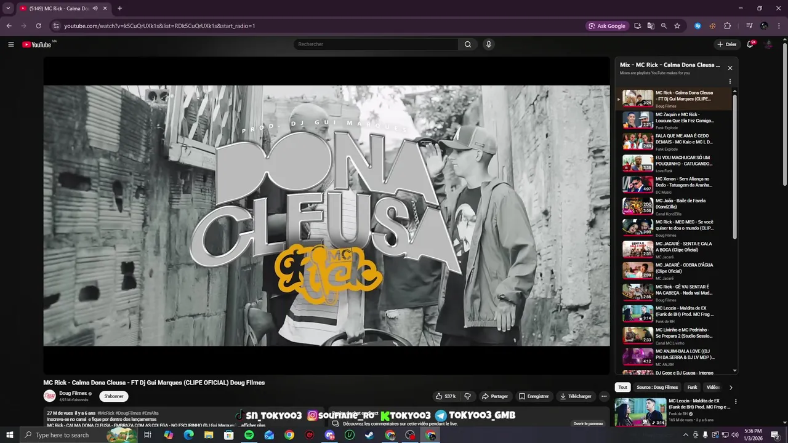The height and width of the screenshot is (443, 788).
Task: Reload the page in Chrome
Action: [x=38, y=26]
